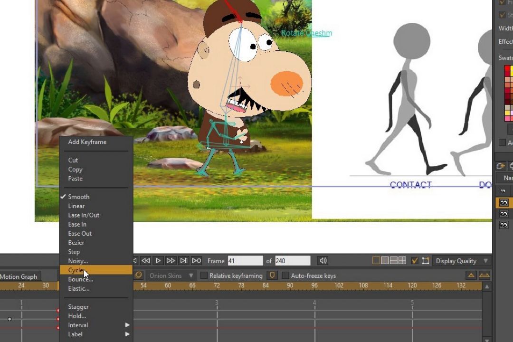Choose Copy in the context menu
The image size is (513, 342).
click(x=96, y=169)
